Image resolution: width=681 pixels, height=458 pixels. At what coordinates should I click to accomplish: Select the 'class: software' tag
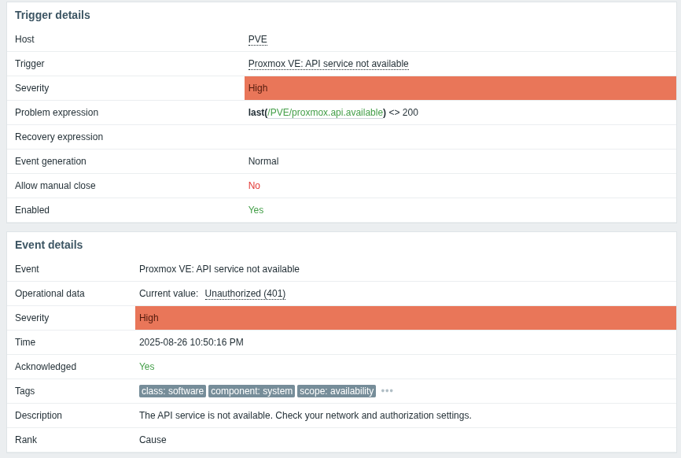click(172, 391)
